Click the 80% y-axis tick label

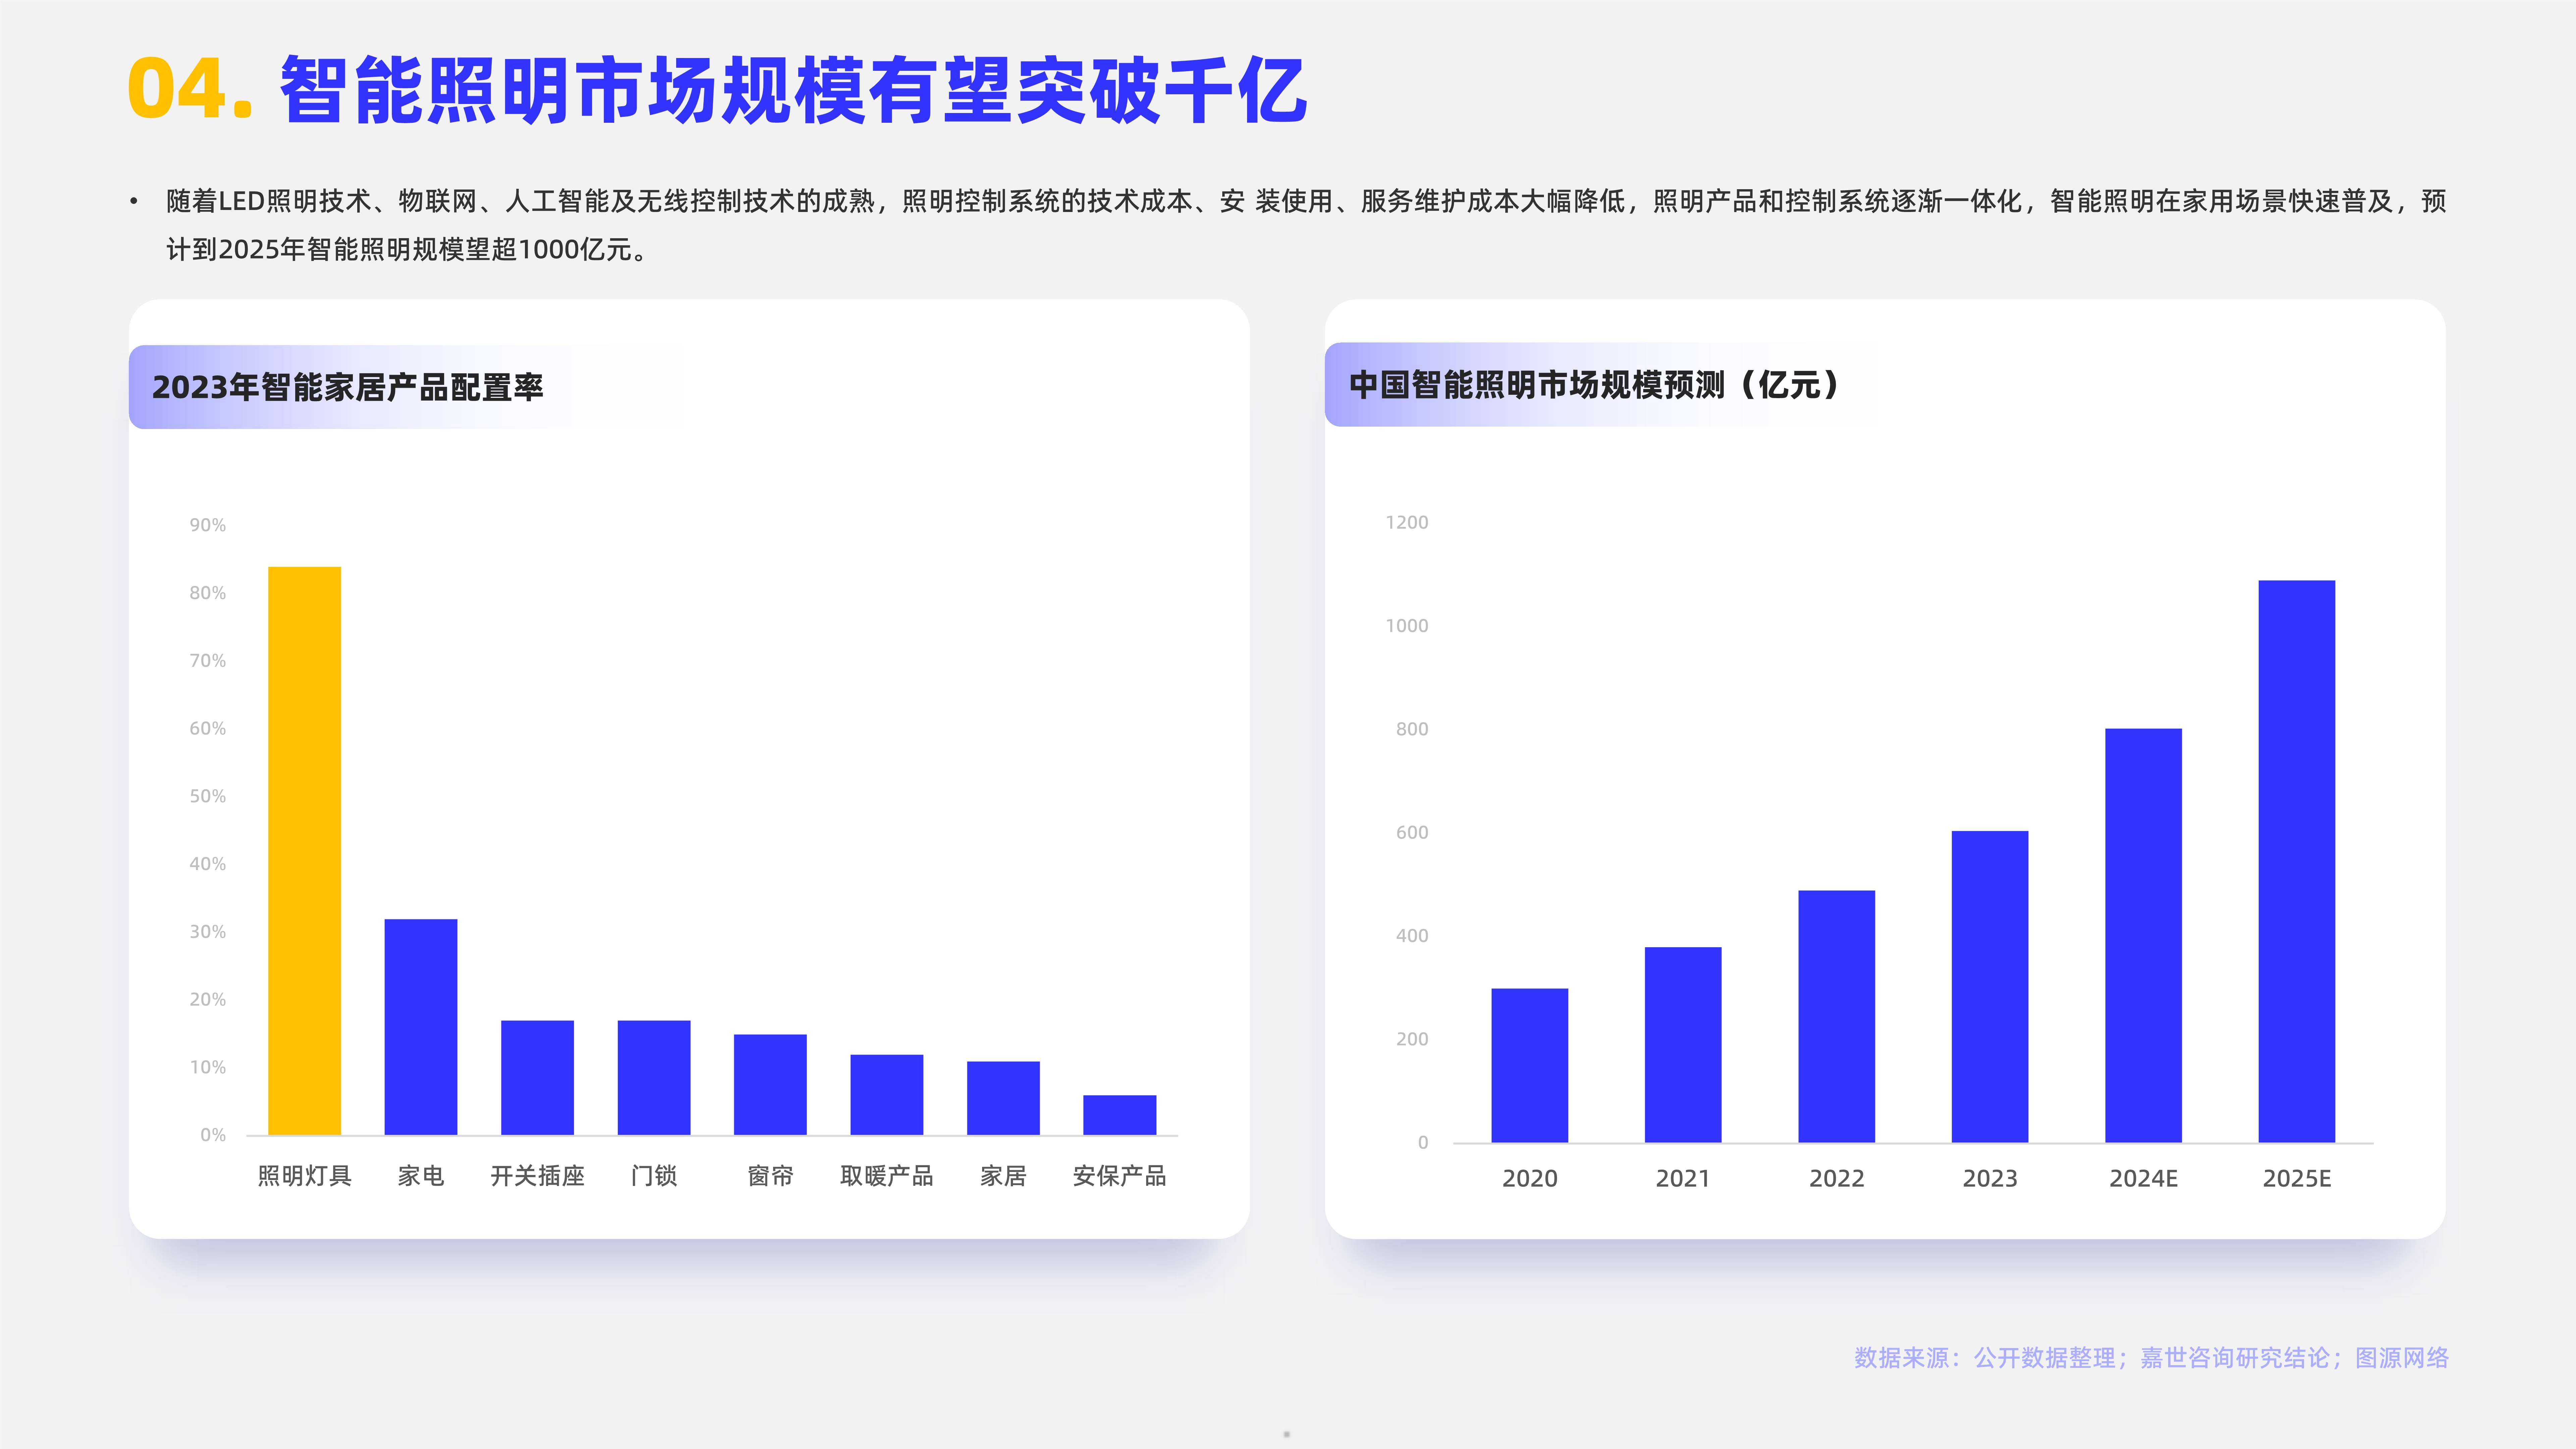point(208,593)
